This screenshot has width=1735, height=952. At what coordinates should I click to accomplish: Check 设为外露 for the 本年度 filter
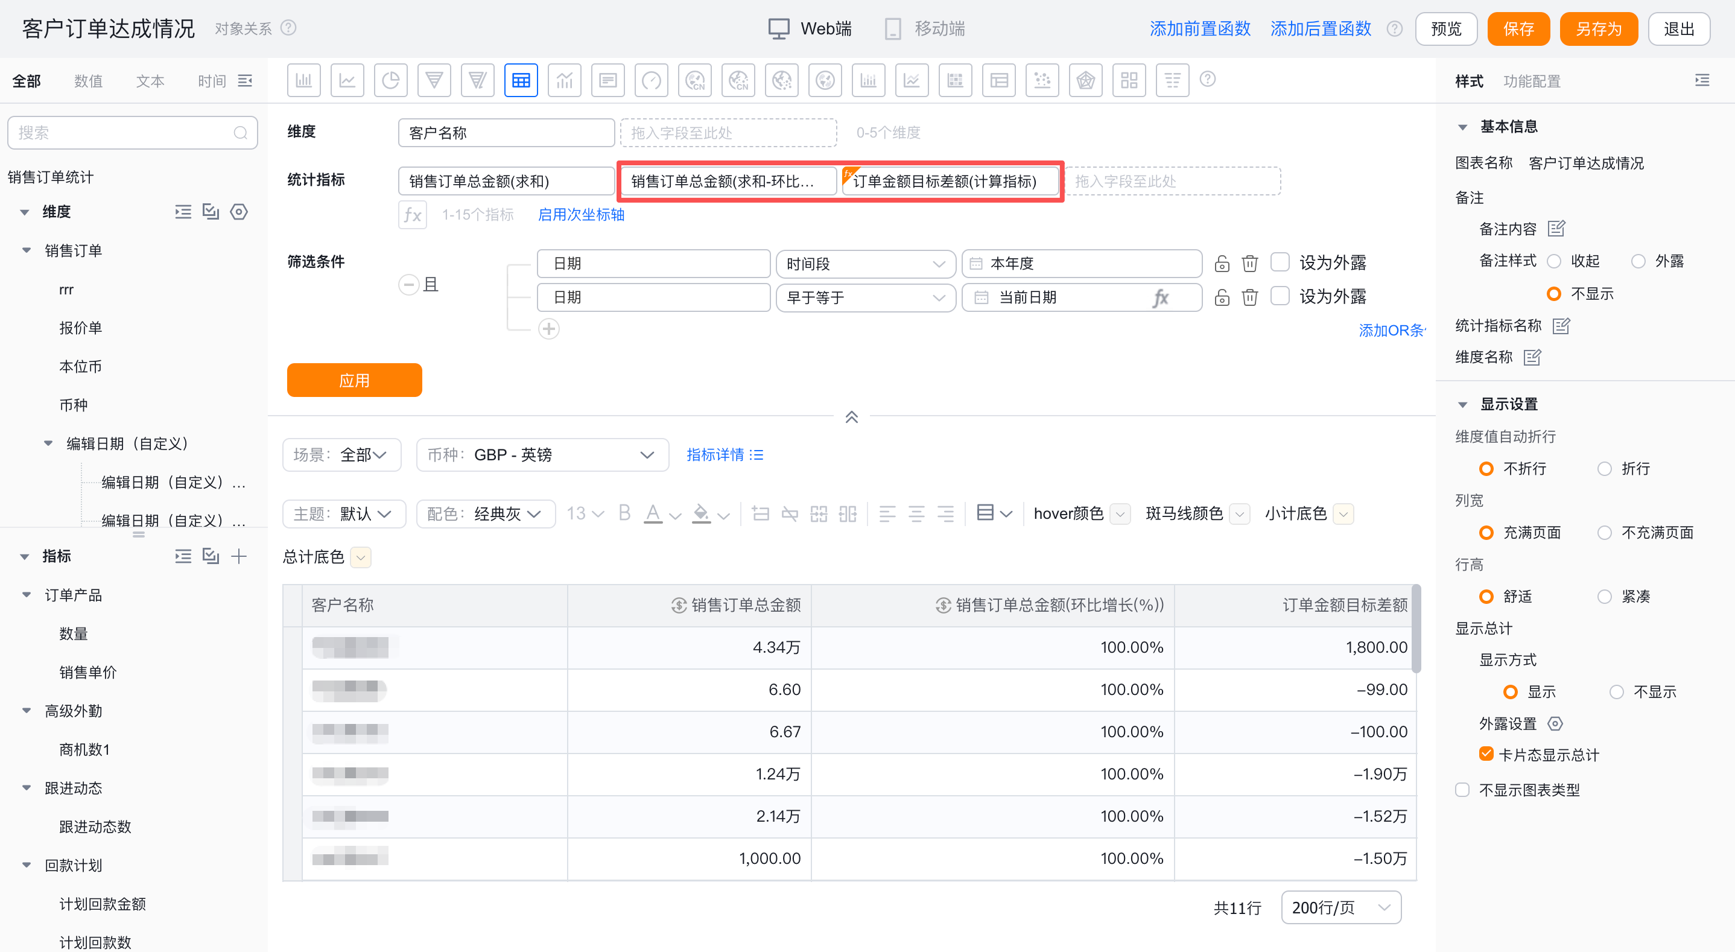[1280, 262]
